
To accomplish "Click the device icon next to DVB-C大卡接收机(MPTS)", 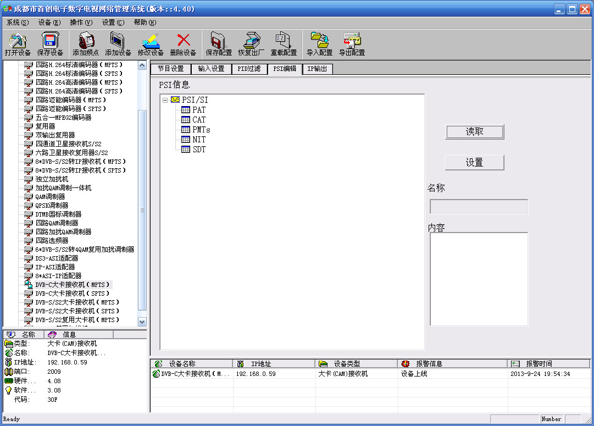I will pos(29,284).
